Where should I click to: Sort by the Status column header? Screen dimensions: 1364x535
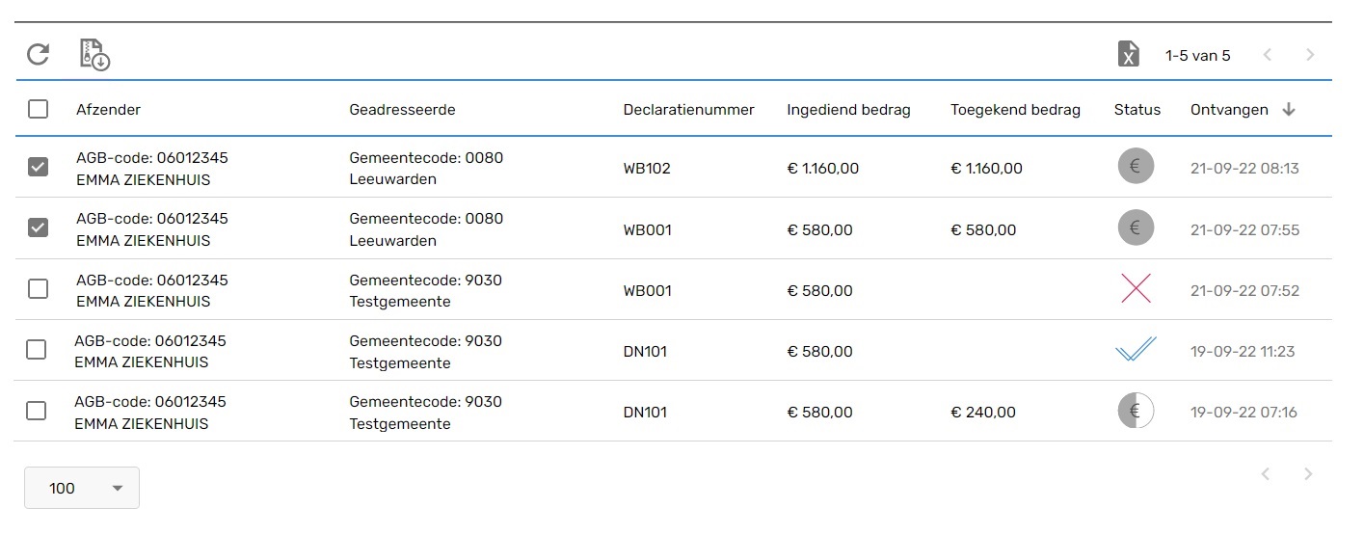(x=1137, y=109)
